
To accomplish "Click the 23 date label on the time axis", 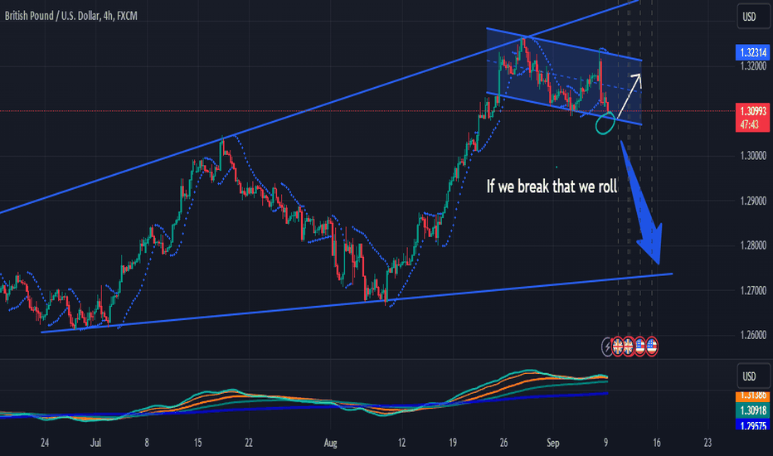I will [x=708, y=443].
